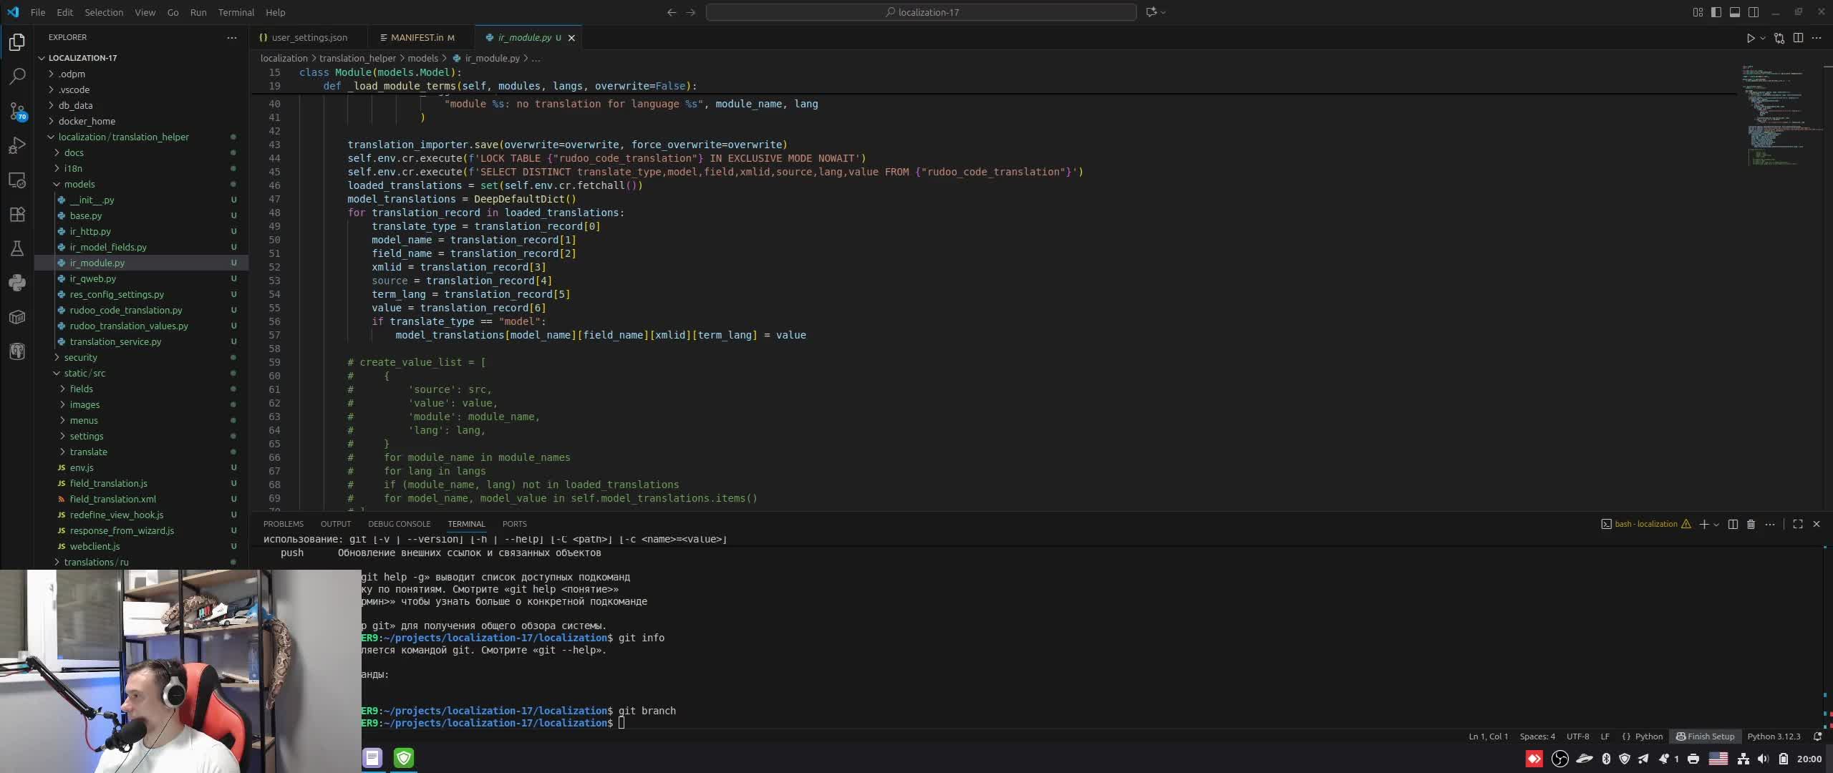
Task: Click Finish Setup in status bar
Action: point(1705,736)
